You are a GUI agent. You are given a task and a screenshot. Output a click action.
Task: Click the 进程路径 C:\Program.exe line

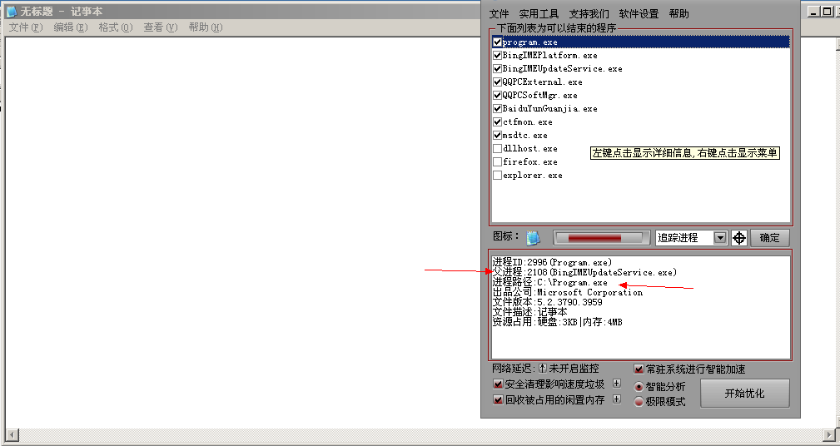[x=550, y=282]
